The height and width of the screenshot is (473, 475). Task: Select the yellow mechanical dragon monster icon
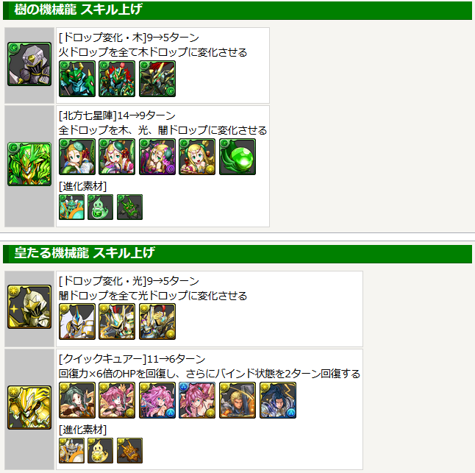coord(29,408)
